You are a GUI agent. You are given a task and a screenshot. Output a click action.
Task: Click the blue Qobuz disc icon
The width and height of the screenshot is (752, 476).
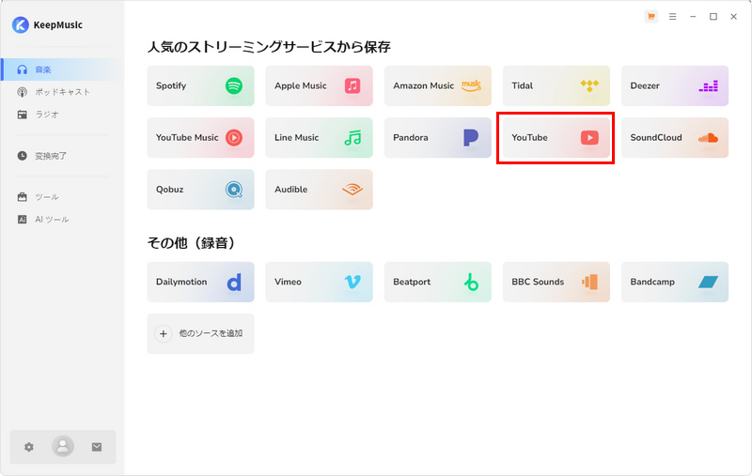(234, 190)
